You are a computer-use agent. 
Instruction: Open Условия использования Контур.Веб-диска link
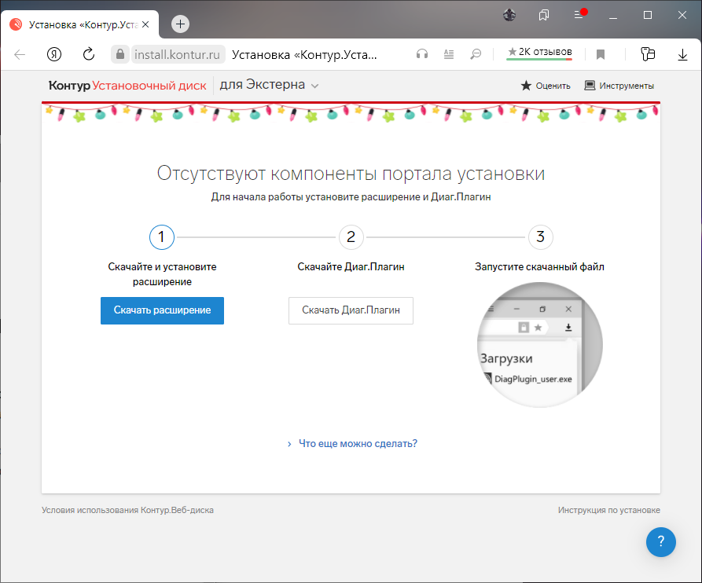pos(127,510)
